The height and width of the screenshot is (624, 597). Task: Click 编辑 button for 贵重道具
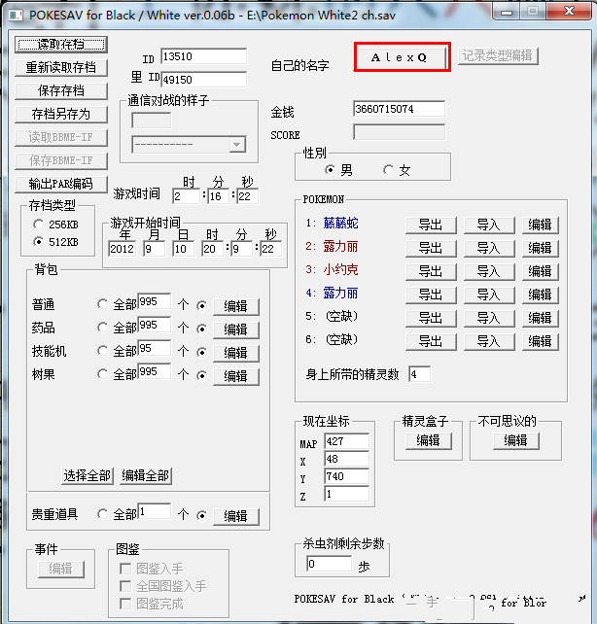pyautogui.click(x=236, y=516)
